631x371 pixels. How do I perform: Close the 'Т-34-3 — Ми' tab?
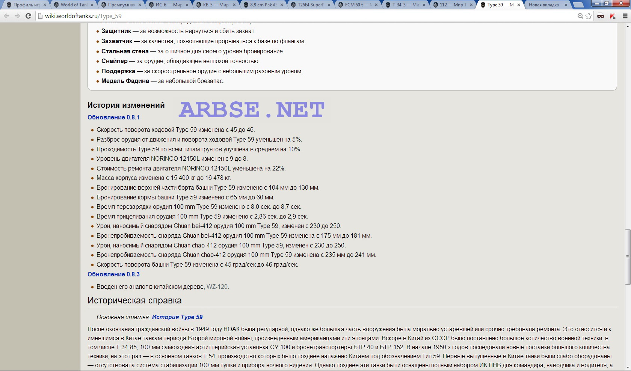pyautogui.click(x=424, y=5)
